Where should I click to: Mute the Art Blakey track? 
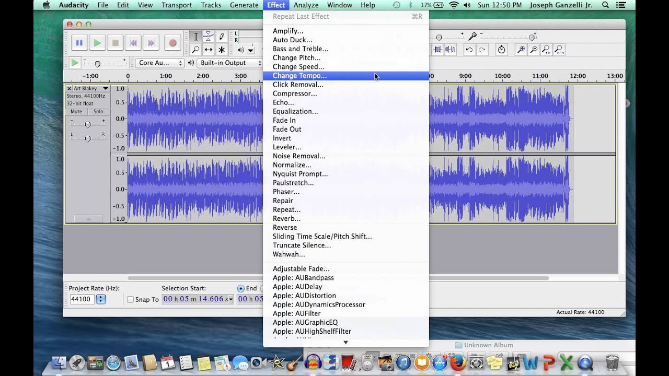tap(76, 112)
